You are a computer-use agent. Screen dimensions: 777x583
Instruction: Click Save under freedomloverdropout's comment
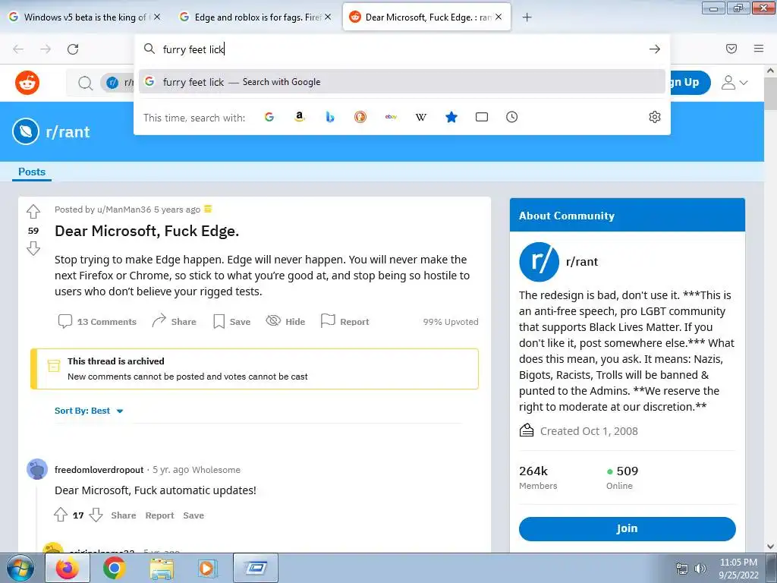pos(193,515)
